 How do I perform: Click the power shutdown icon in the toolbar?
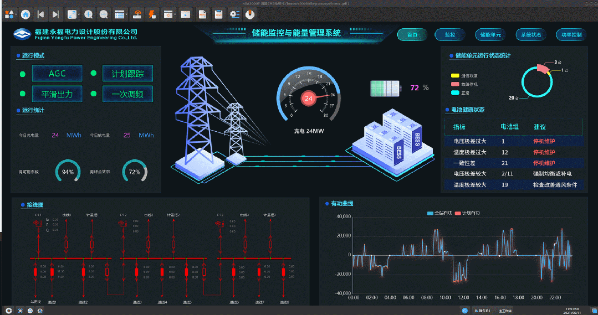(250, 14)
